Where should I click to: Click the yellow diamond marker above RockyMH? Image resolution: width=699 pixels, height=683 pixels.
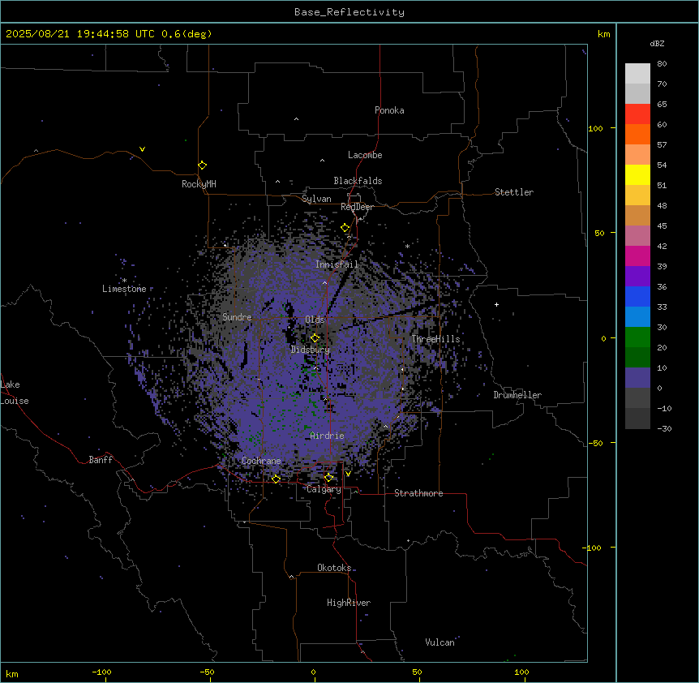(x=202, y=165)
